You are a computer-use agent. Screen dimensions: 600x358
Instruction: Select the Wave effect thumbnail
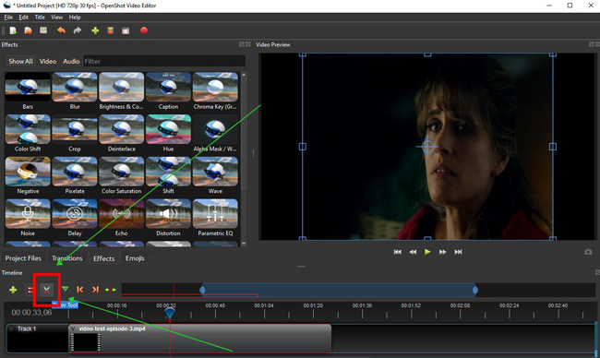(215, 172)
